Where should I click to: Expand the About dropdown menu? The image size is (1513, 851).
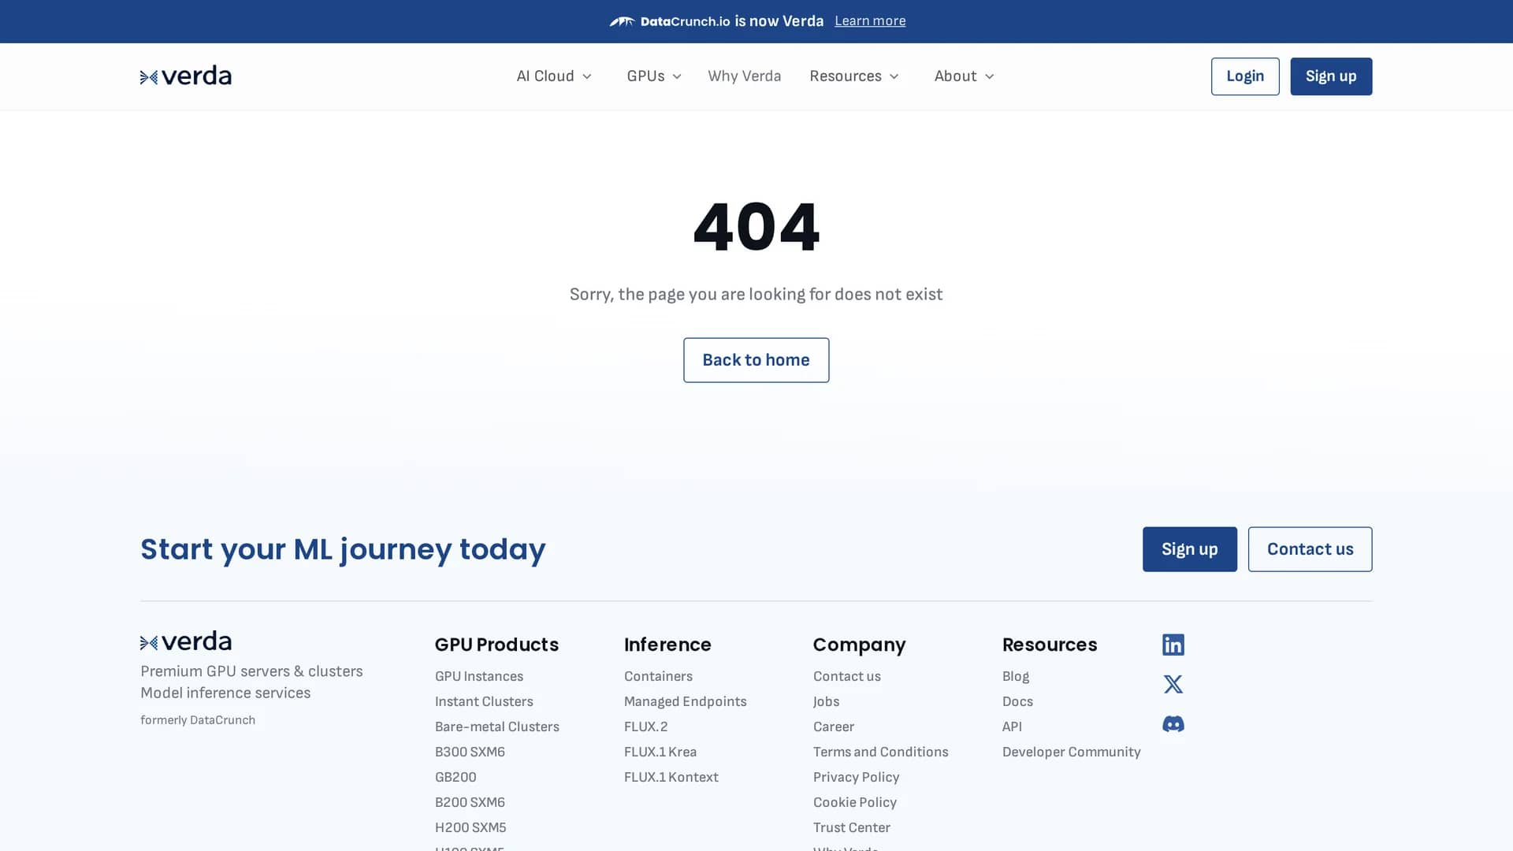pyautogui.click(x=965, y=76)
